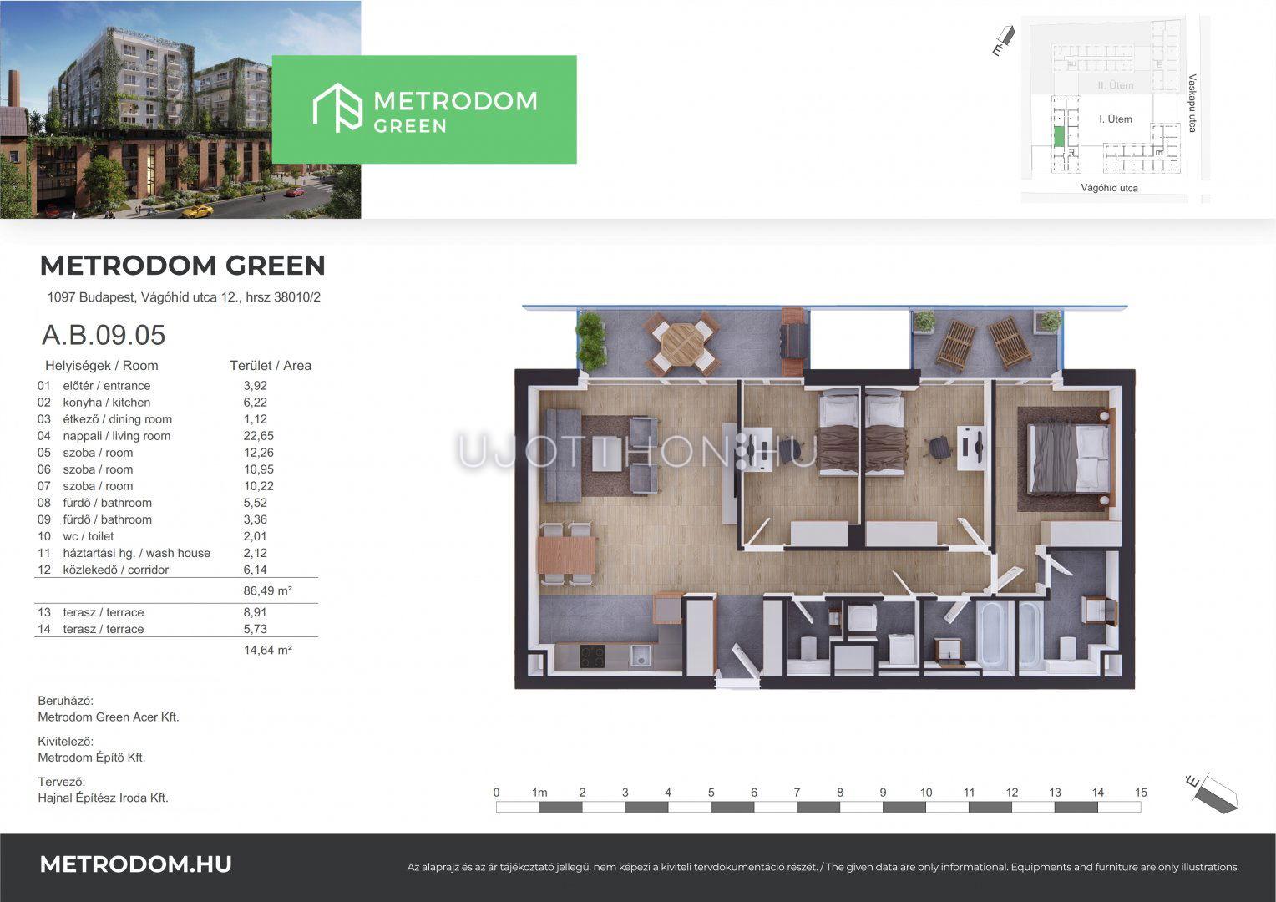1276x902 pixels.
Task: Click the meter scale bar
Action: (x=818, y=807)
